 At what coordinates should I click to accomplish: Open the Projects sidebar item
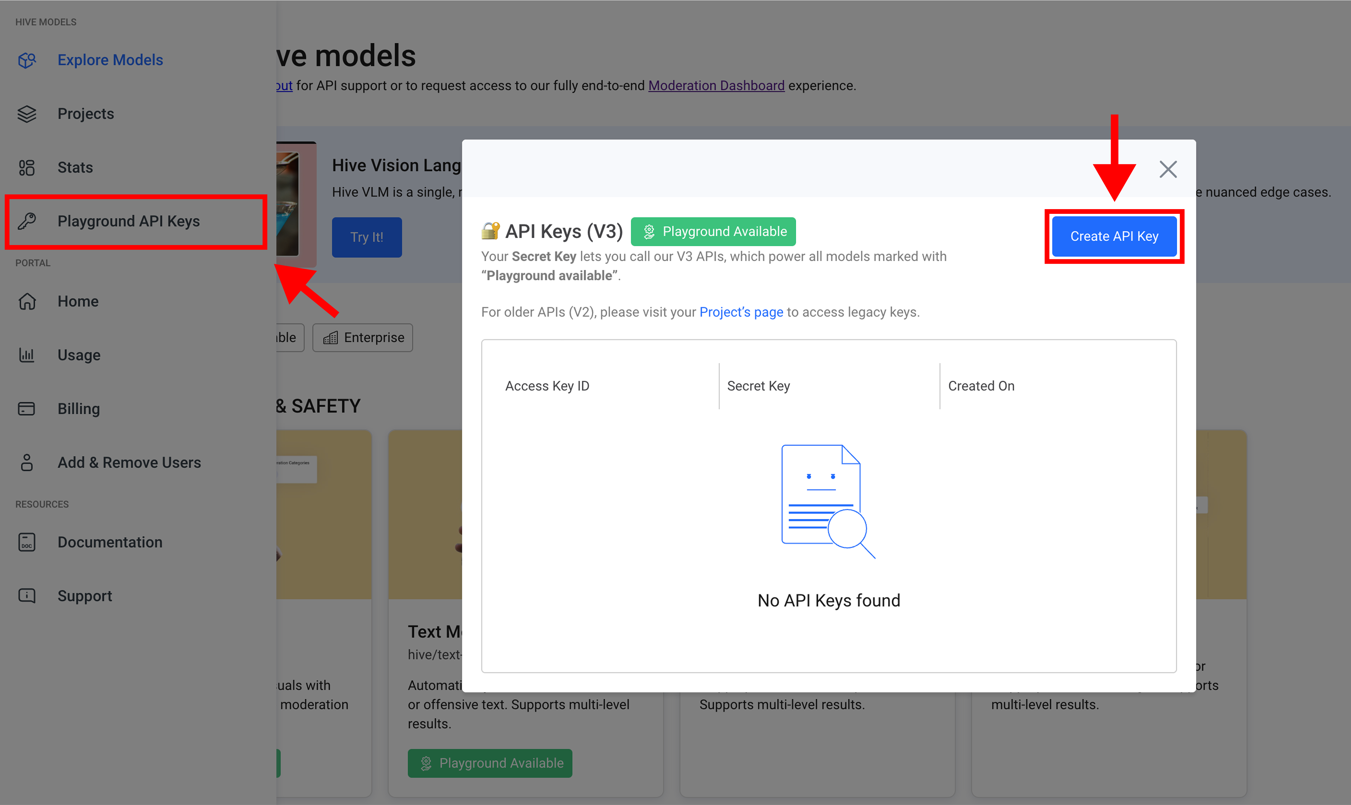tap(86, 114)
